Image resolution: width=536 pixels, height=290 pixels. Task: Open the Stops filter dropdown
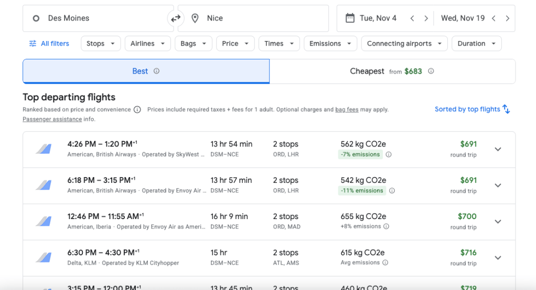(x=101, y=44)
